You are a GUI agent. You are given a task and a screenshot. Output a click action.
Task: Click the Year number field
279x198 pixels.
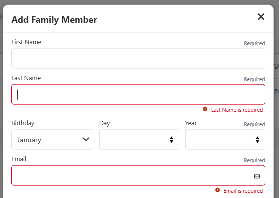pos(225,139)
